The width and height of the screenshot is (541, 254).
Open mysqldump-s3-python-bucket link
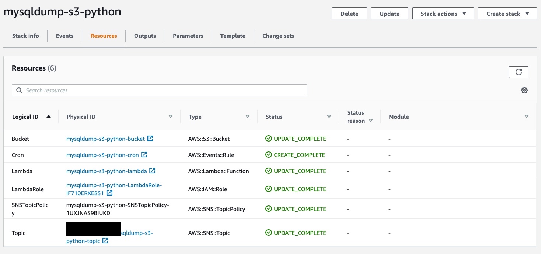[105, 139]
